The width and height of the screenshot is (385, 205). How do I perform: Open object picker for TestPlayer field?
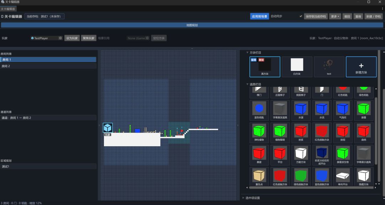[60, 38]
